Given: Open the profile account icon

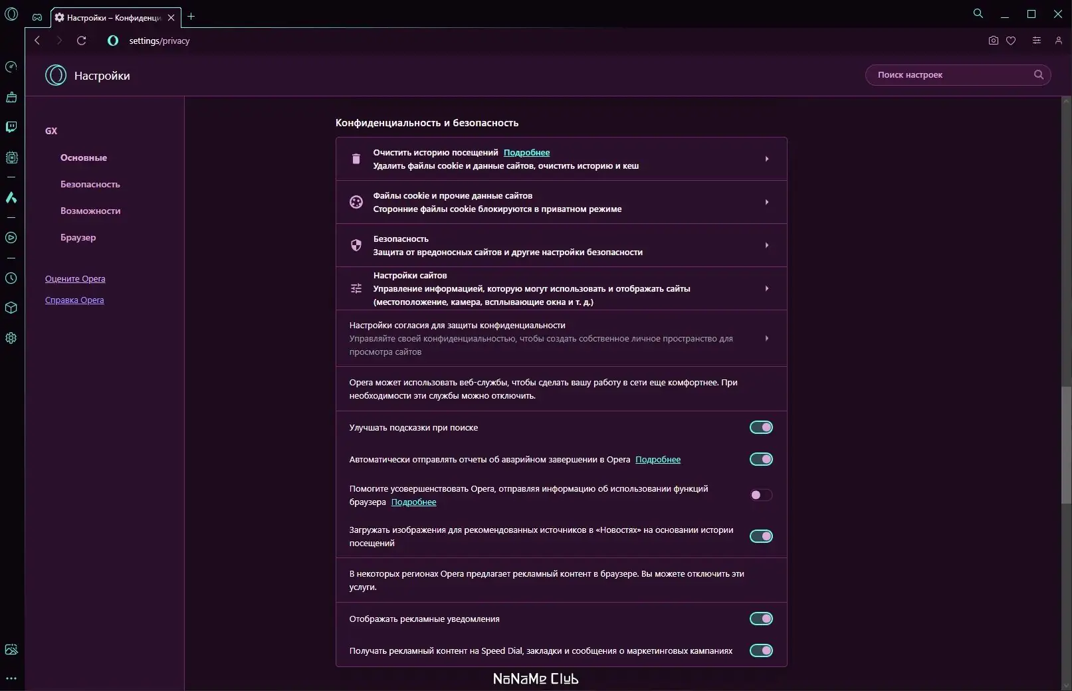Looking at the screenshot, I should (1059, 41).
